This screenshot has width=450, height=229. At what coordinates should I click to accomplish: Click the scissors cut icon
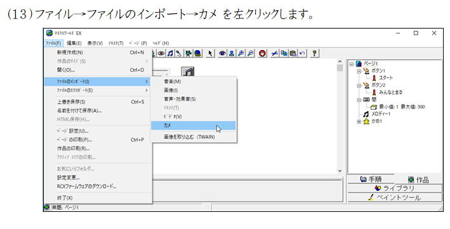[x=275, y=53]
